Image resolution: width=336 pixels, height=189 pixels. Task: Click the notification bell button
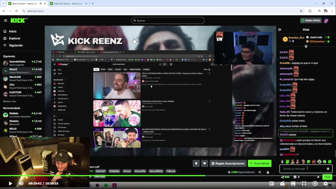196,163
